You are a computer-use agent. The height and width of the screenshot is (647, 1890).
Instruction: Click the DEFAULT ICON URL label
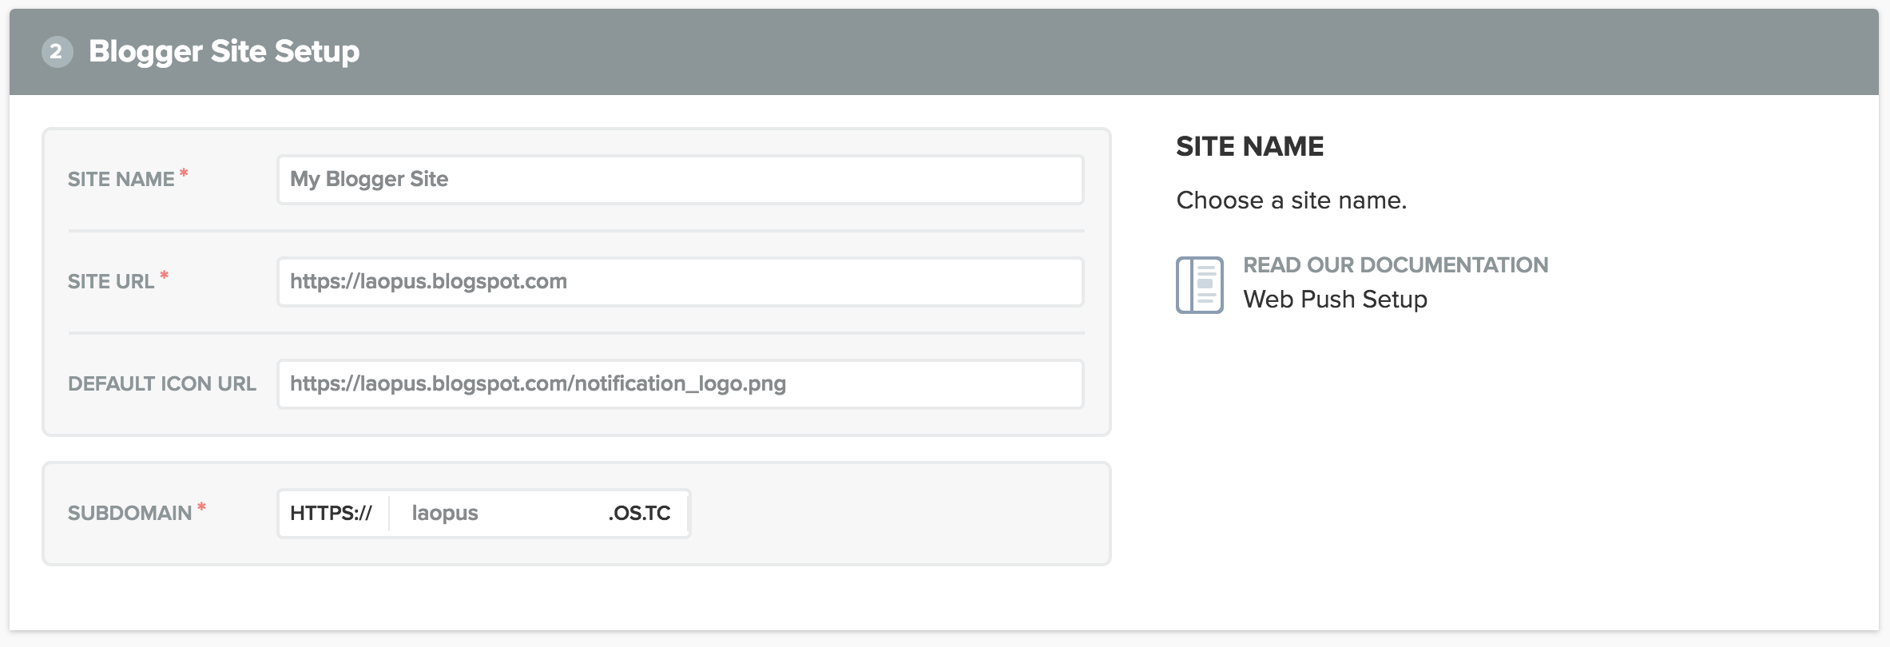(x=161, y=384)
